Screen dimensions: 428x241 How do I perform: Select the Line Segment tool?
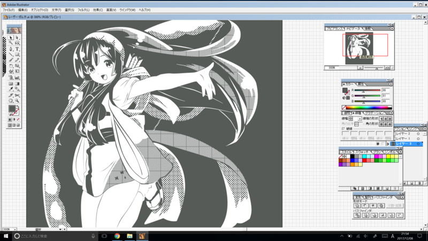[11, 55]
